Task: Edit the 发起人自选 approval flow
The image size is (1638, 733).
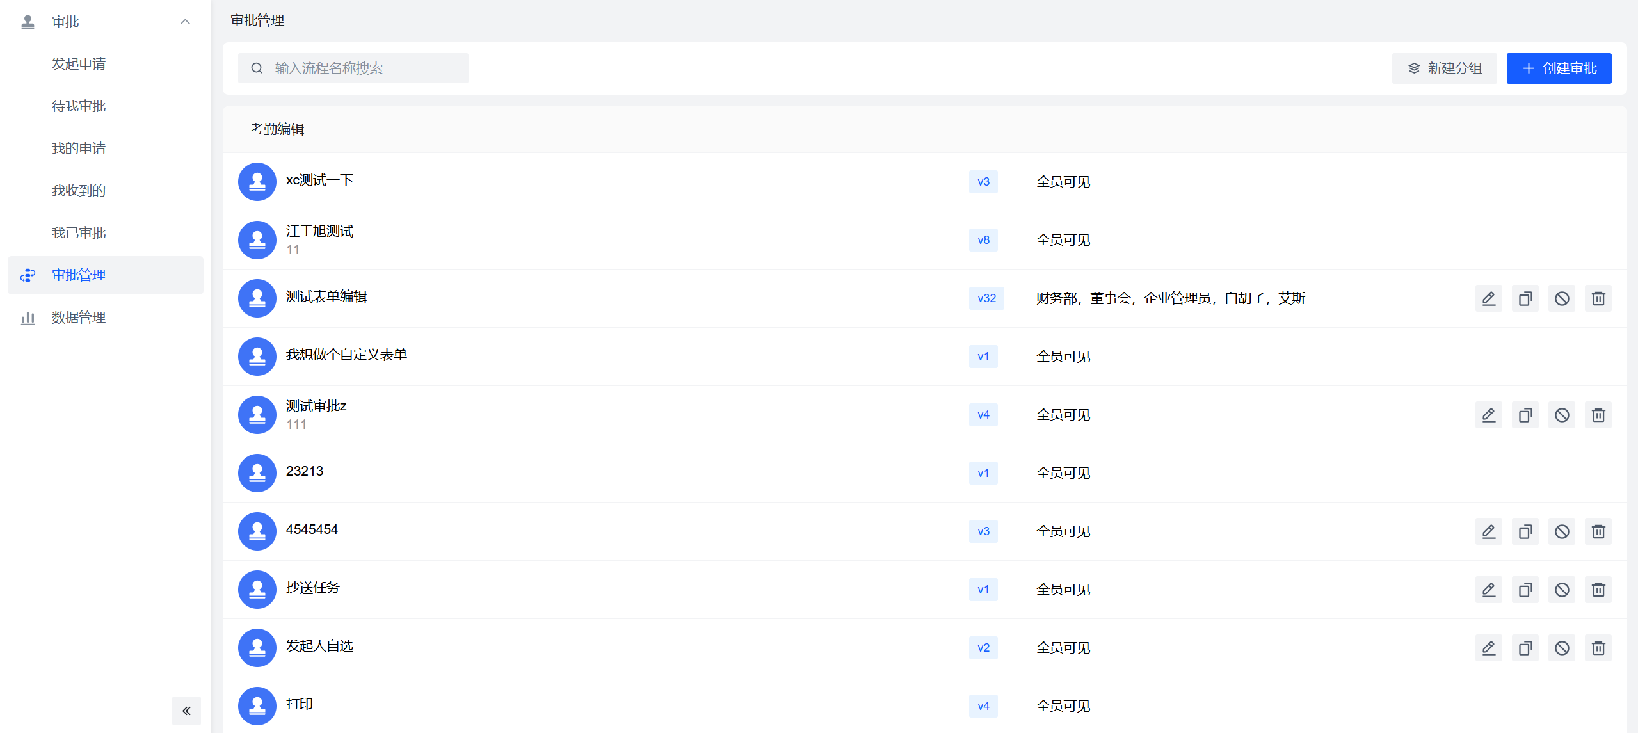Action: [x=1488, y=648]
